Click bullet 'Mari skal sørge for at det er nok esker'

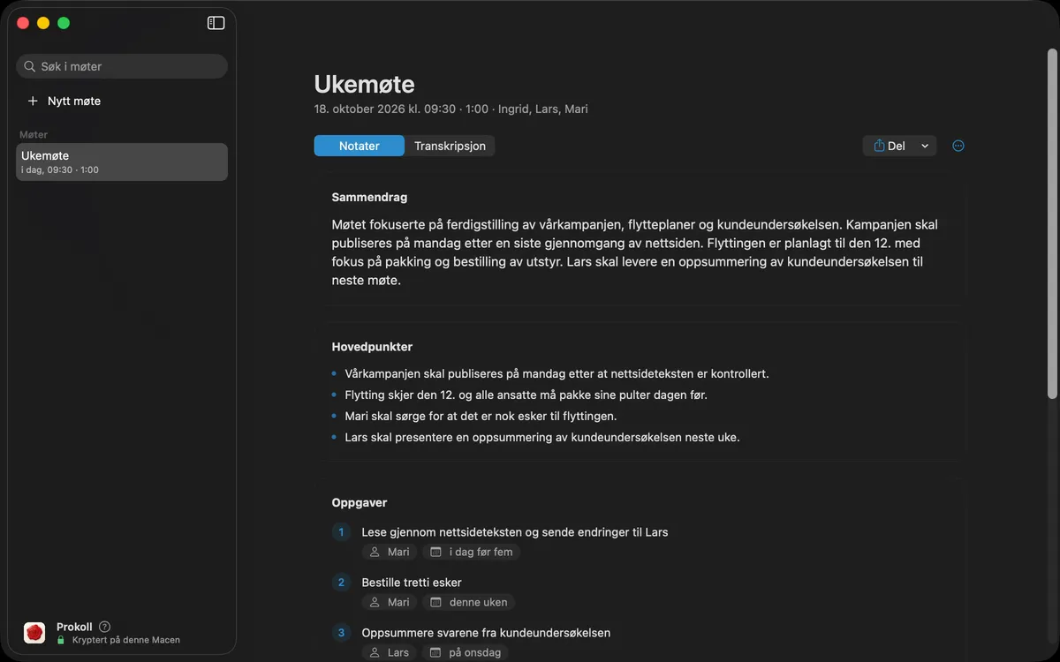(x=481, y=416)
